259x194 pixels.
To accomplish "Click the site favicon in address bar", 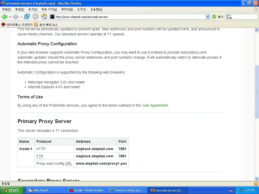I will point(52,17).
